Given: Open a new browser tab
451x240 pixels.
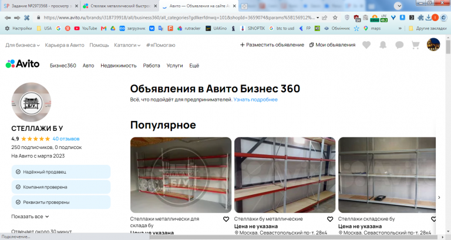Looking at the screenshot, I should [244, 6].
